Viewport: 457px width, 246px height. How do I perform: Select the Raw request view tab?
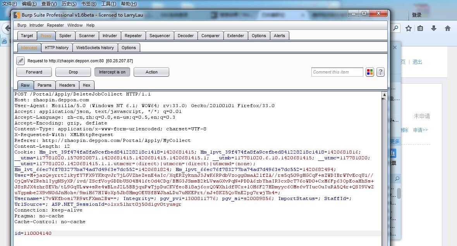(x=25, y=85)
